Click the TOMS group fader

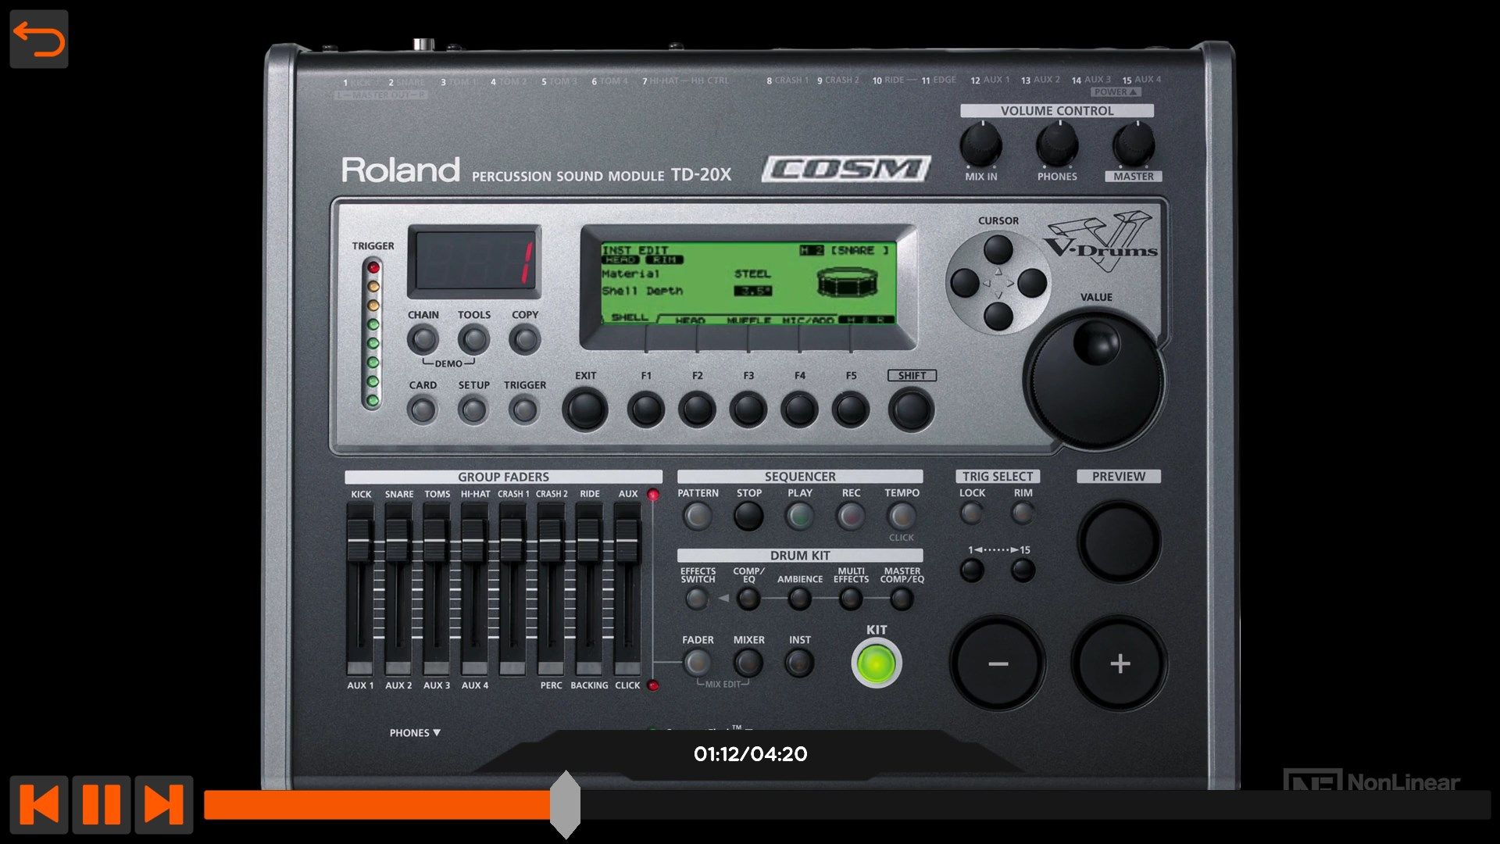coord(436,540)
